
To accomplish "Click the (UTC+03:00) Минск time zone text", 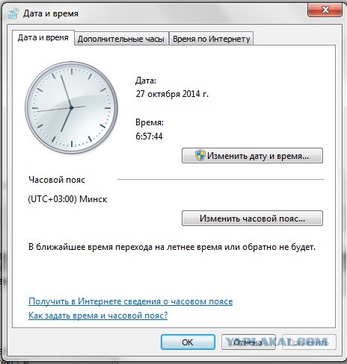I will click(68, 199).
